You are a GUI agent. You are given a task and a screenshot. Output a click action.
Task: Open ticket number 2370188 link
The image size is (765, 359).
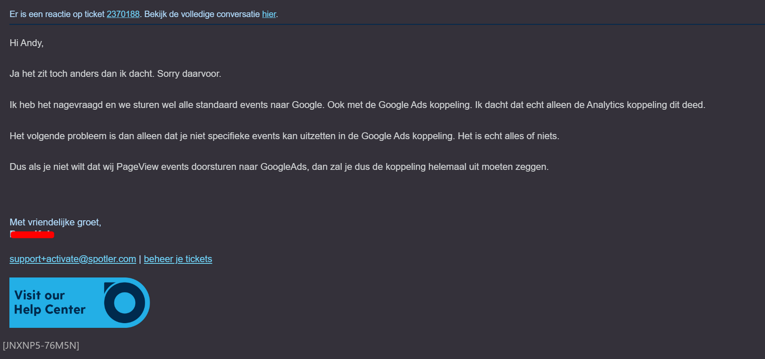coord(123,14)
